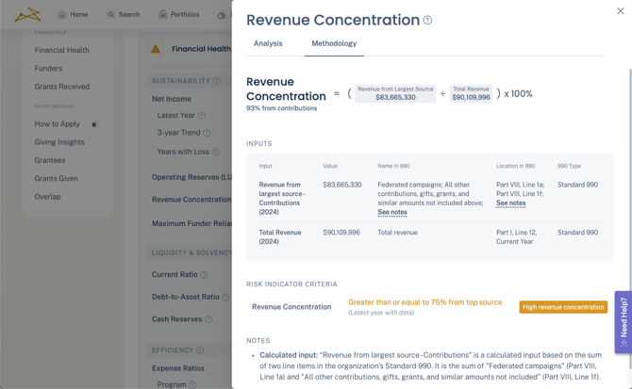Click the Financial Health warning triangle icon
This screenshot has width=632, height=389.
pos(156,49)
